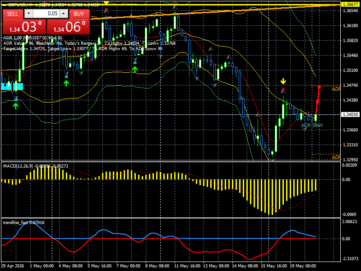Select the cyan rectangle object at chart left edge

12,86
